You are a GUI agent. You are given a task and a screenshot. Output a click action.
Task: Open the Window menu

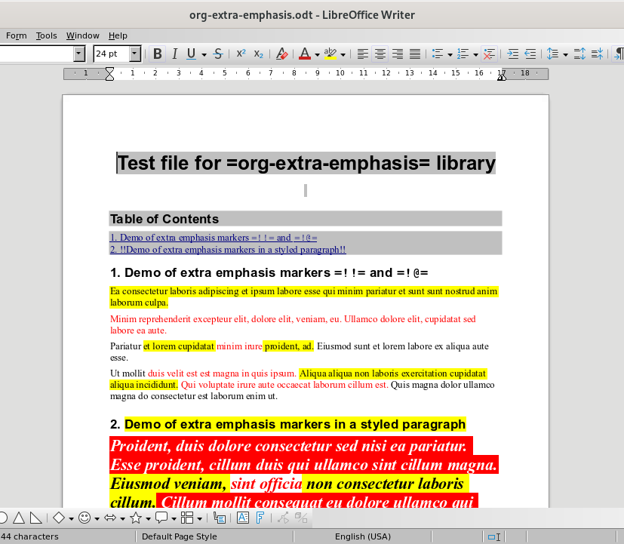83,35
